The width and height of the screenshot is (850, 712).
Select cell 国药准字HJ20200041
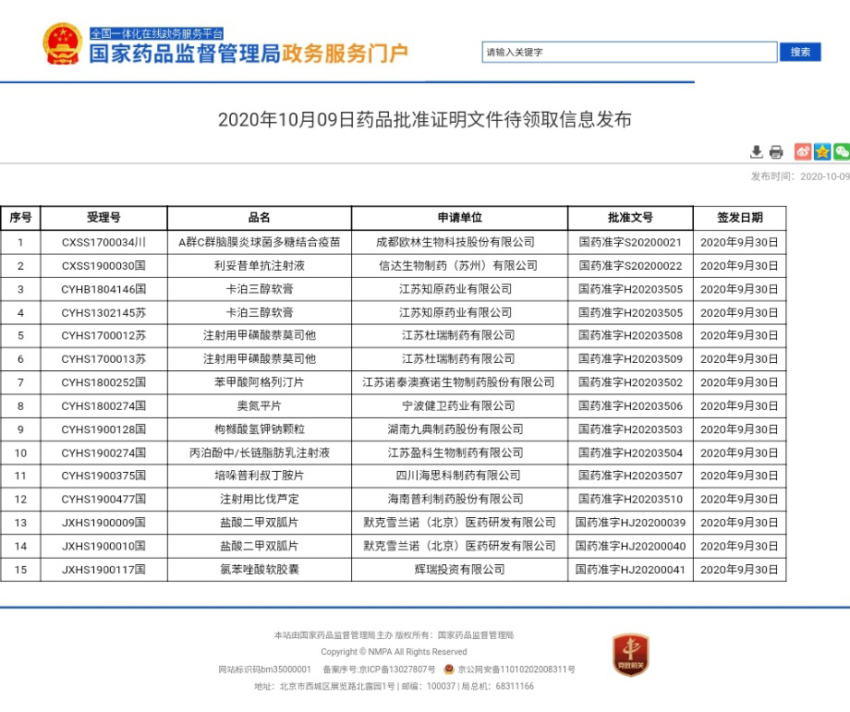pos(630,570)
